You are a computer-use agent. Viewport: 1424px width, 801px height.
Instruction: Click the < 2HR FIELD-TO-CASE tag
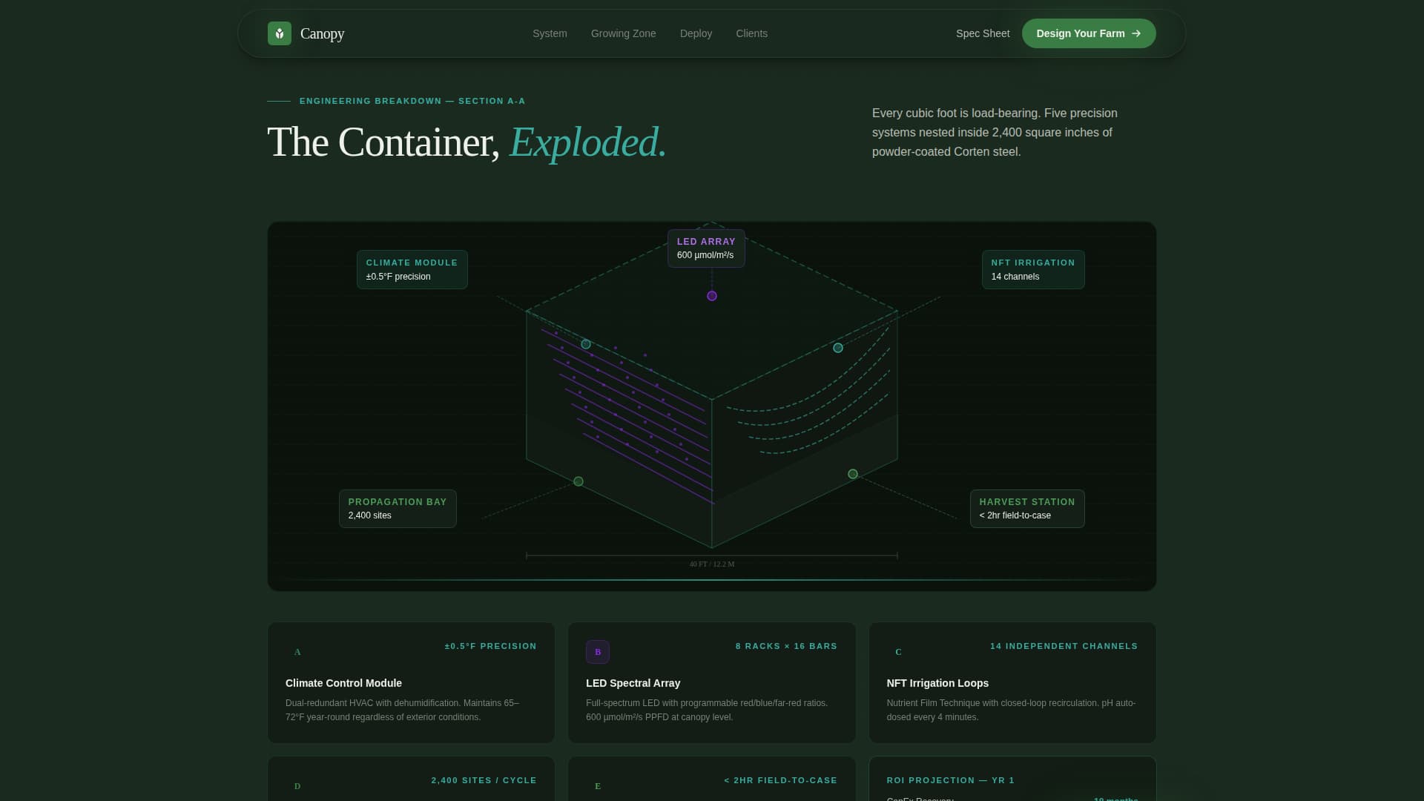(780, 780)
